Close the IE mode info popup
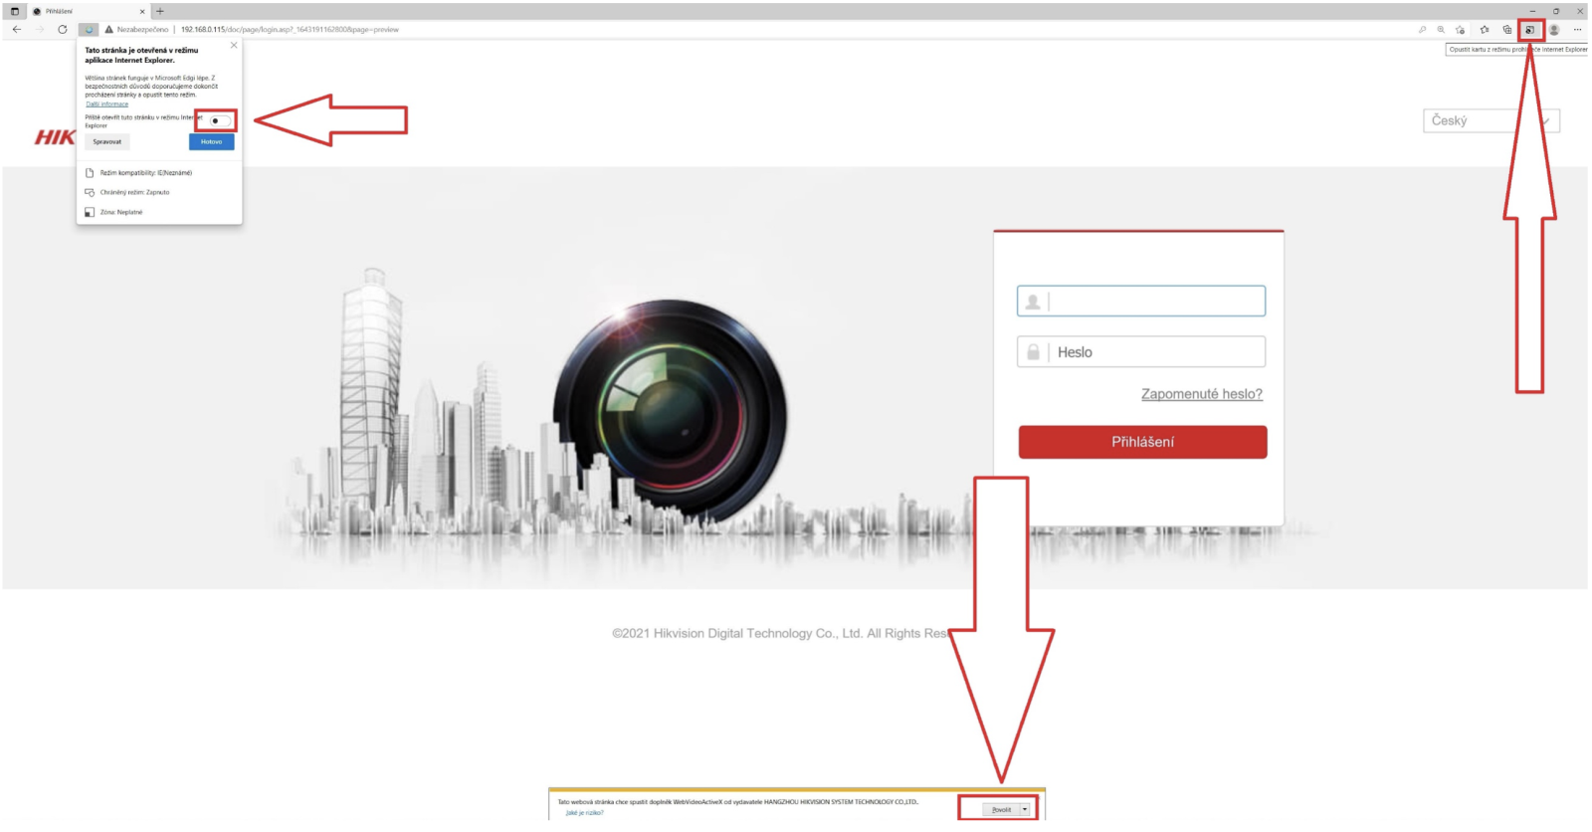The width and height of the screenshot is (1592, 832). pyautogui.click(x=234, y=45)
